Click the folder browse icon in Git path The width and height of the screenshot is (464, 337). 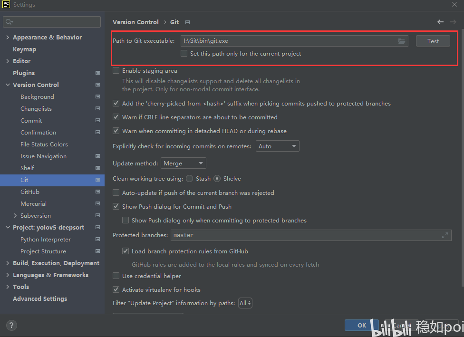coord(402,41)
